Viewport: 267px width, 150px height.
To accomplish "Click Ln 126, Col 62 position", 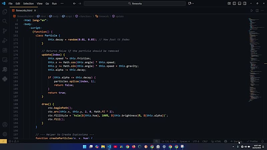I will pos(169,141).
